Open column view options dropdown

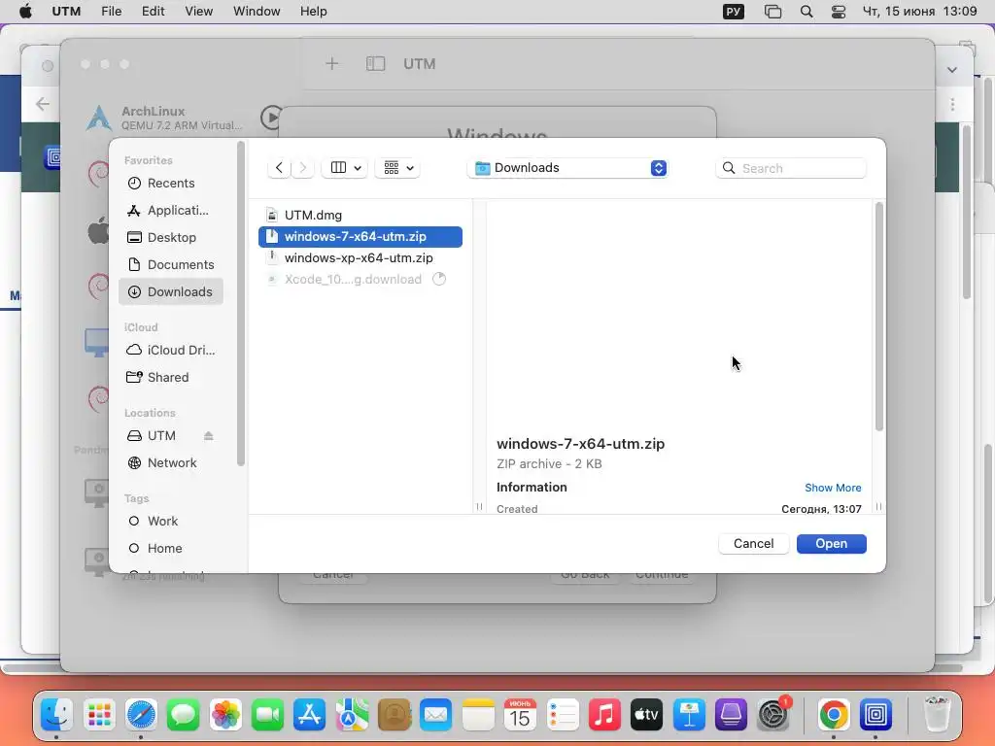point(345,167)
